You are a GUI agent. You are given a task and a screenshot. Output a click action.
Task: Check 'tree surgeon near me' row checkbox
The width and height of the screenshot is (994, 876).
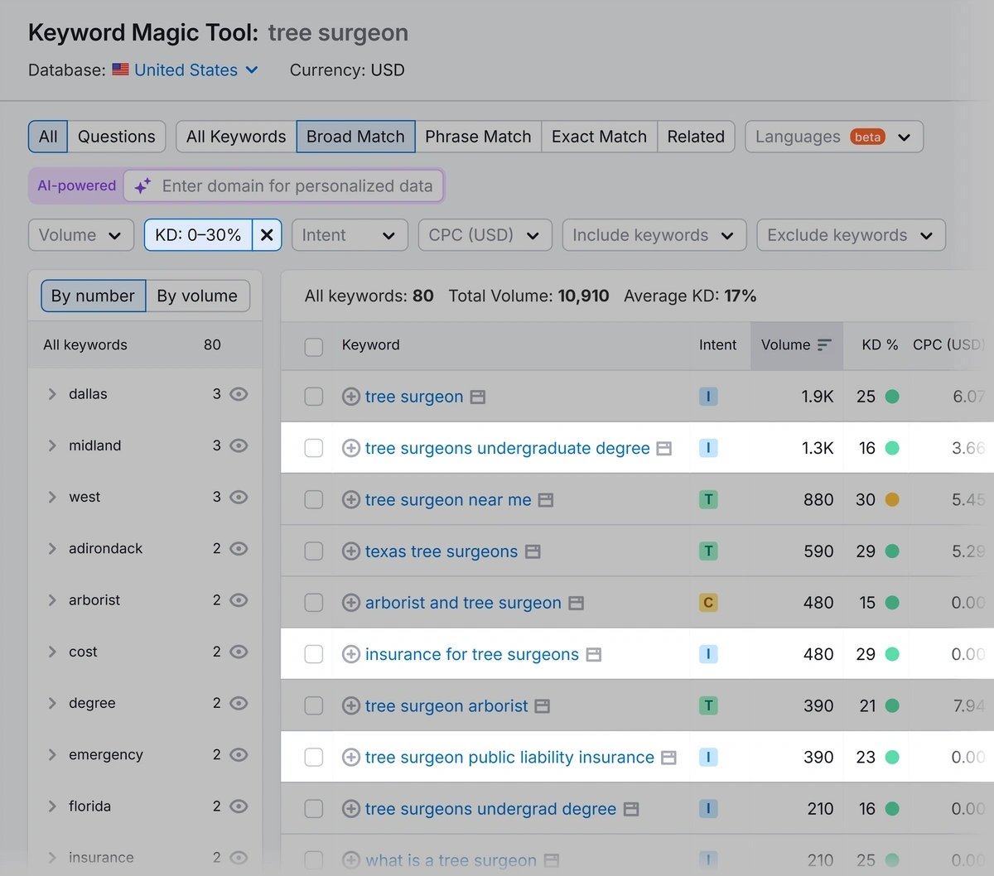(x=314, y=499)
